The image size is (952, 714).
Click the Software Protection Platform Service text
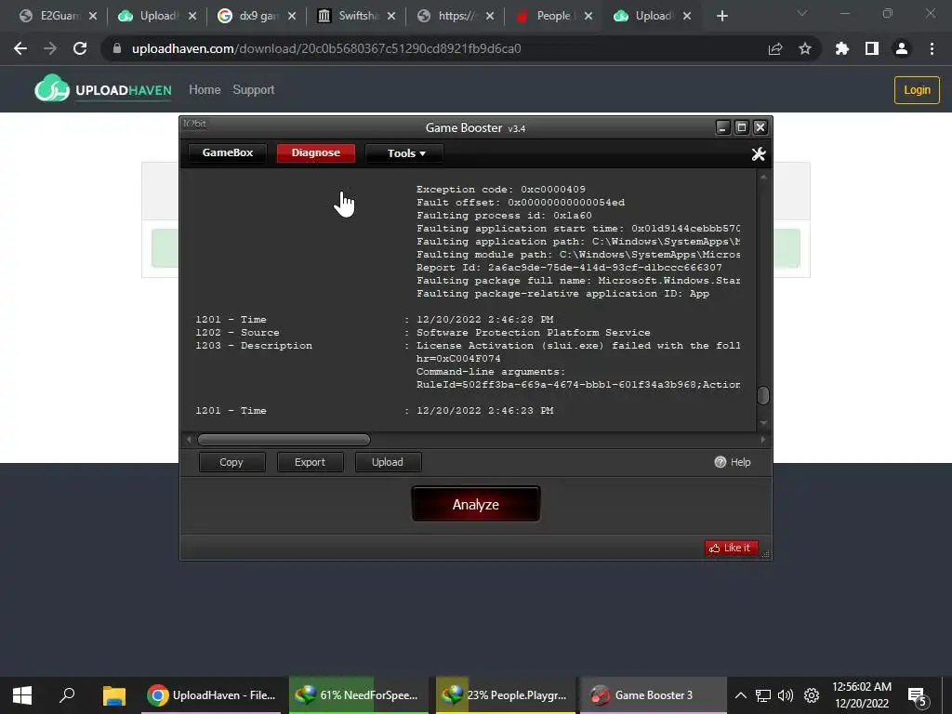click(x=533, y=333)
